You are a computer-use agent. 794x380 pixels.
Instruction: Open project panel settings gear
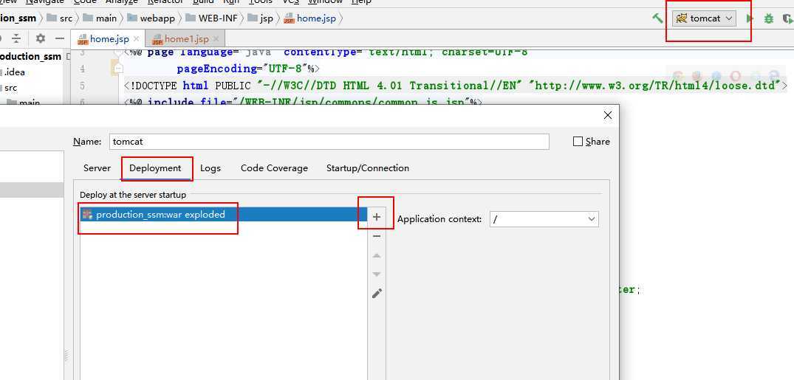[x=41, y=38]
